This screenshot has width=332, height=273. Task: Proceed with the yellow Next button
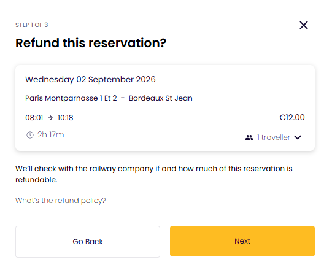[x=242, y=241]
